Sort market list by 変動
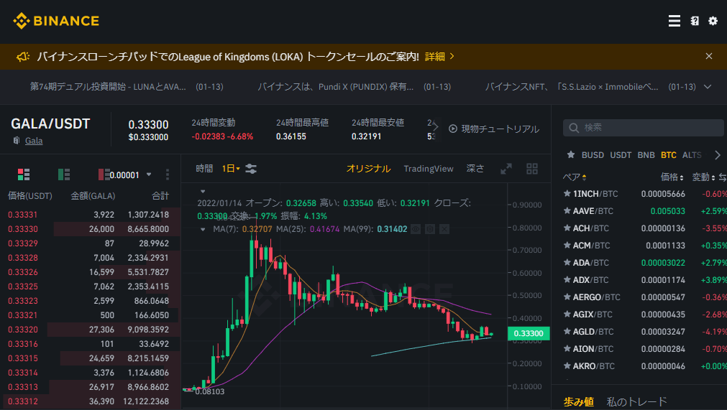Viewport: 727px width, 410px height. pos(703,177)
